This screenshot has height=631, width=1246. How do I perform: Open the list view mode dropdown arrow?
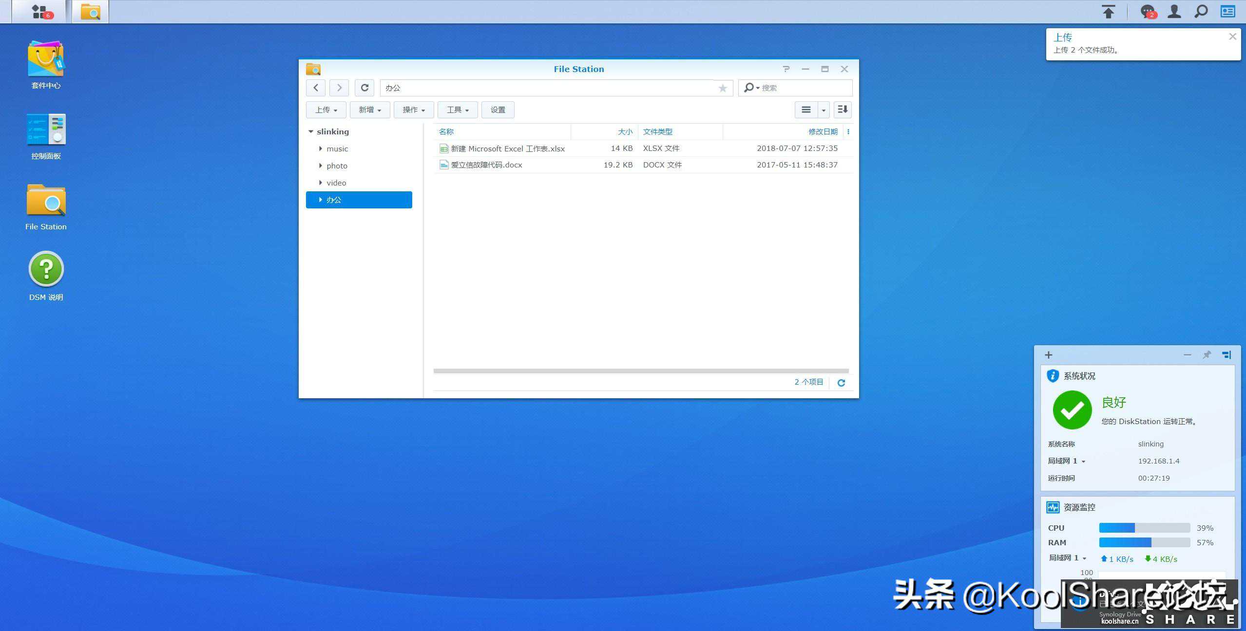(x=824, y=110)
